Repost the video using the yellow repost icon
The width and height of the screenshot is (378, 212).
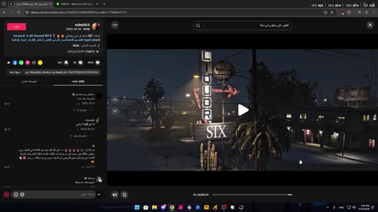tap(40, 63)
